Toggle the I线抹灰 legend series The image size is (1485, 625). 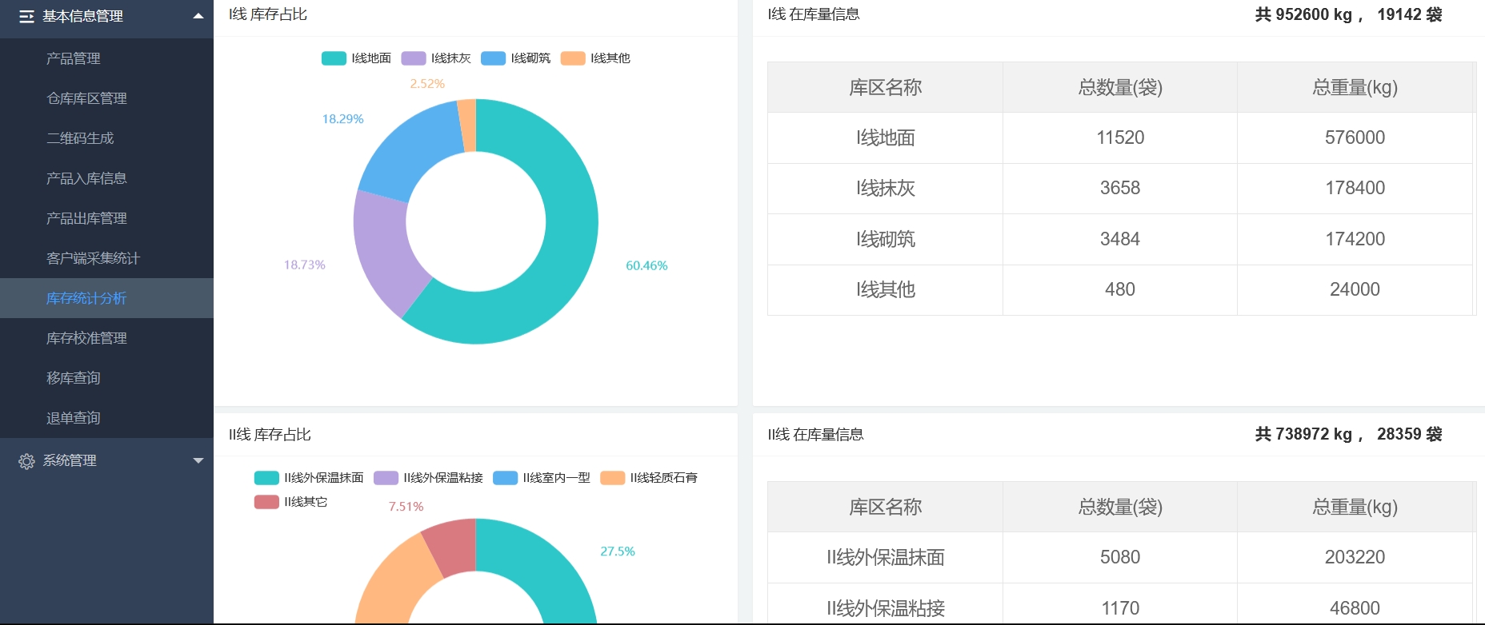[413, 58]
